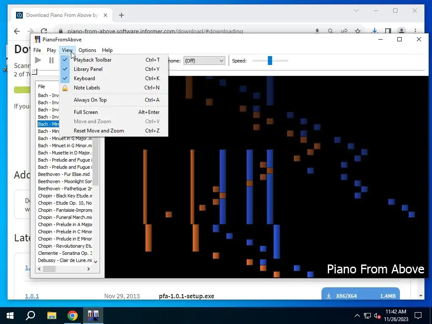The height and width of the screenshot is (324, 432).
Task: Go back in Chrome
Action: [17, 31]
